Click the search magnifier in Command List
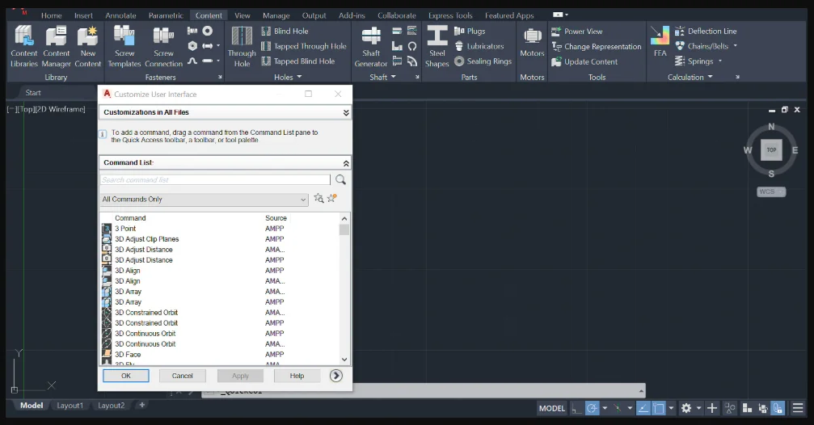The image size is (814, 425). click(340, 179)
